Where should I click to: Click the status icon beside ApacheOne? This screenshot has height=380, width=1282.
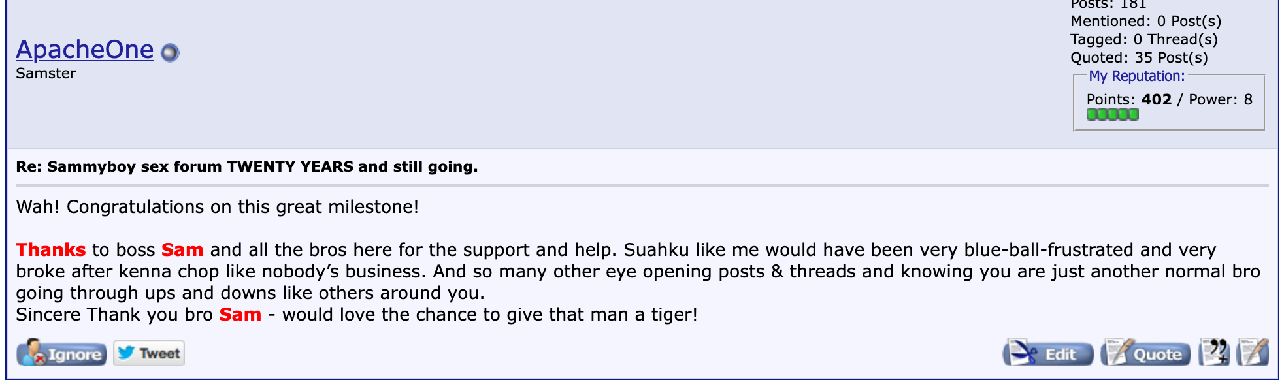[170, 52]
